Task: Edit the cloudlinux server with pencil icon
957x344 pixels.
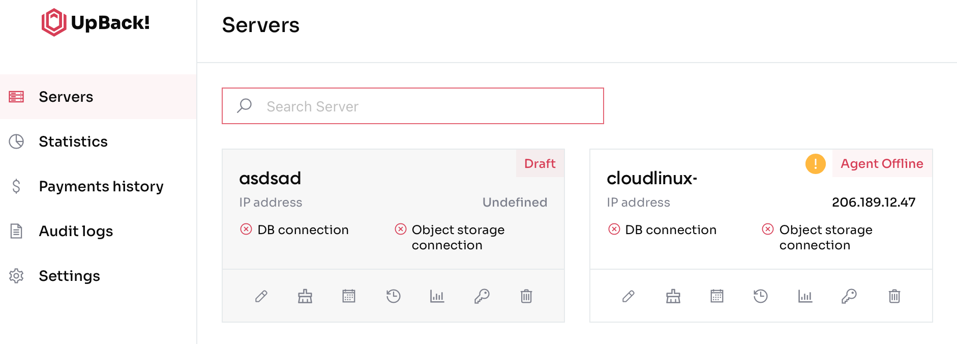Action: (x=629, y=296)
